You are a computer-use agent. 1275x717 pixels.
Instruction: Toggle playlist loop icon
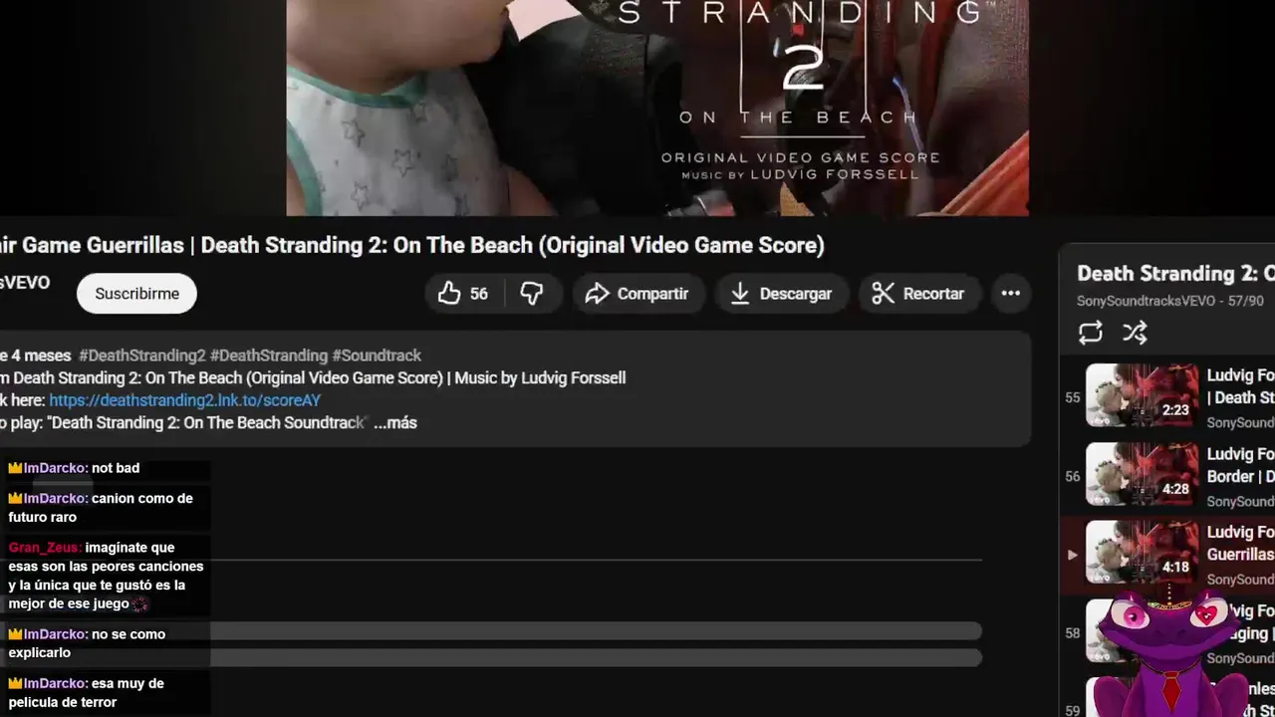pyautogui.click(x=1091, y=333)
